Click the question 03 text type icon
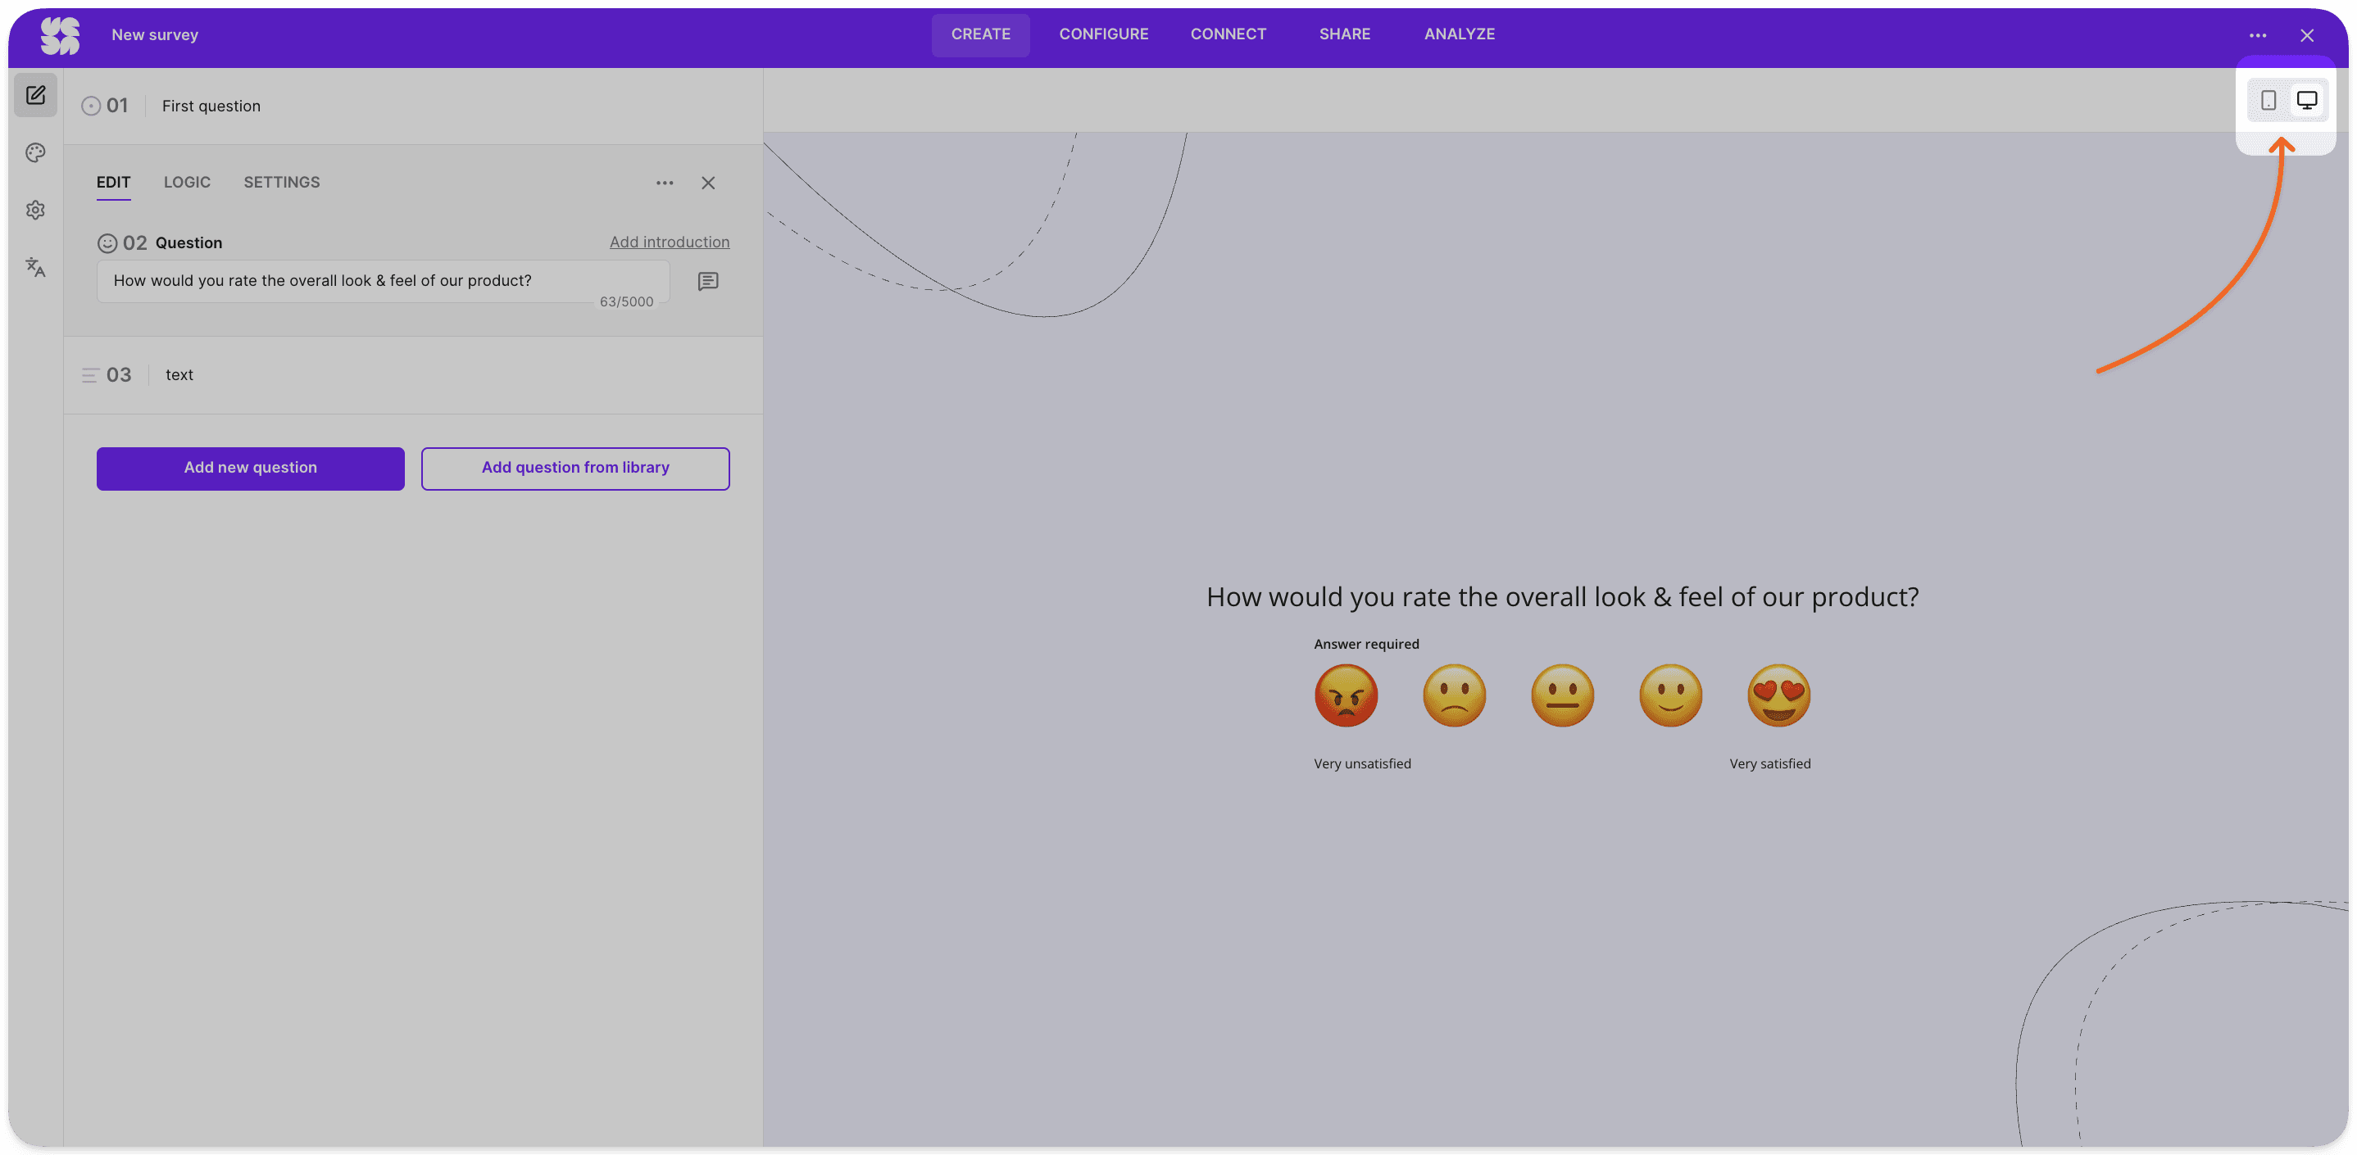This screenshot has height=1155, width=2357. [x=89, y=375]
